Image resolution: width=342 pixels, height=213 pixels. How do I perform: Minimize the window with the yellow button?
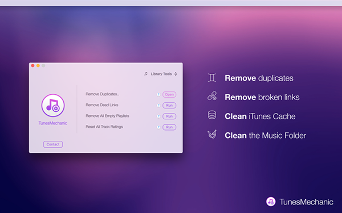coord(38,65)
